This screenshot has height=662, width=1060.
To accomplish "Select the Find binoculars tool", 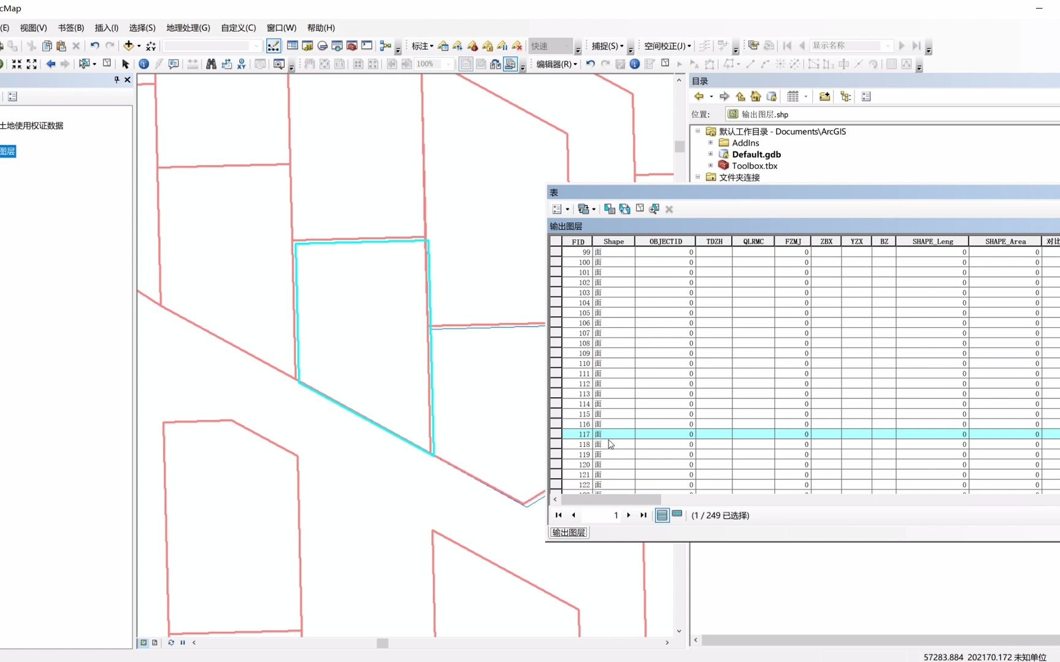I will [211, 64].
